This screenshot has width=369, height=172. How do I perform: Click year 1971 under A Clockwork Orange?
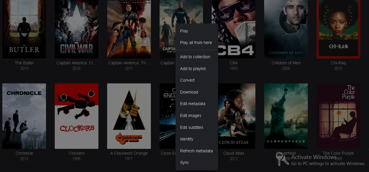(129, 159)
